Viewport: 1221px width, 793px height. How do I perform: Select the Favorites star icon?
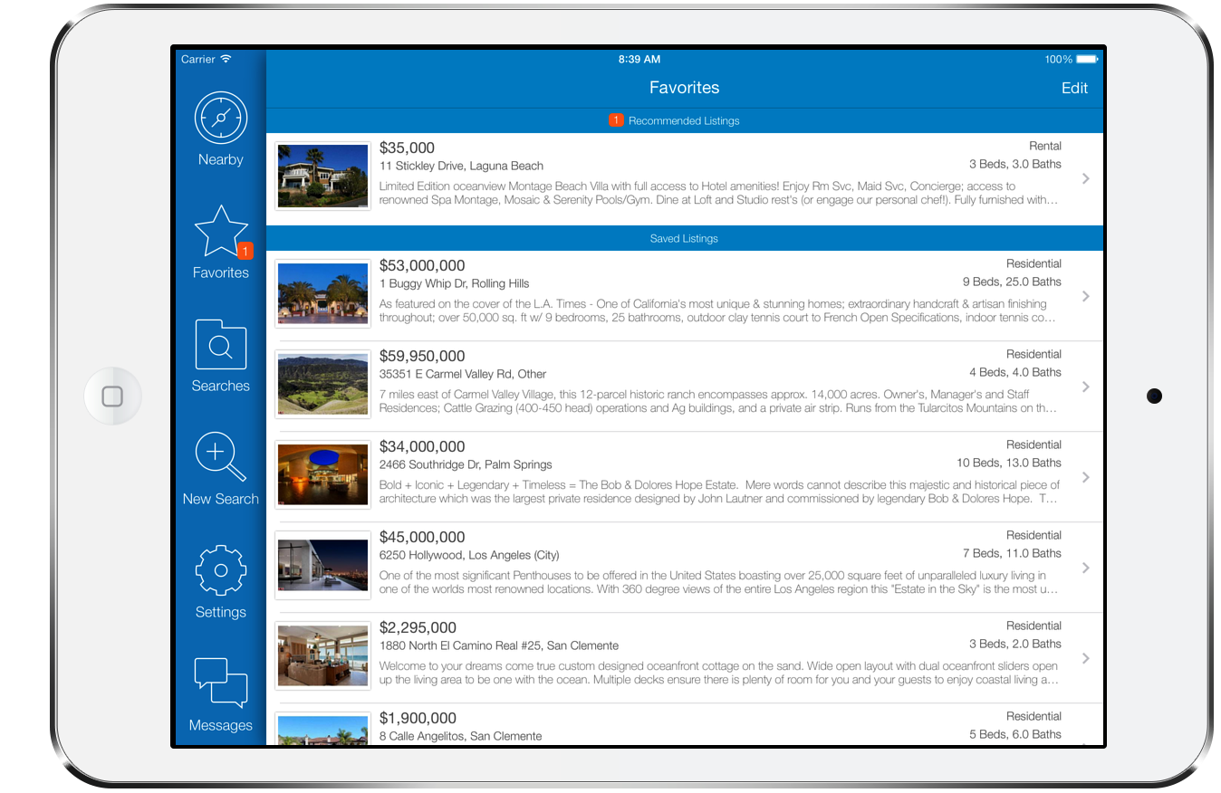[220, 231]
